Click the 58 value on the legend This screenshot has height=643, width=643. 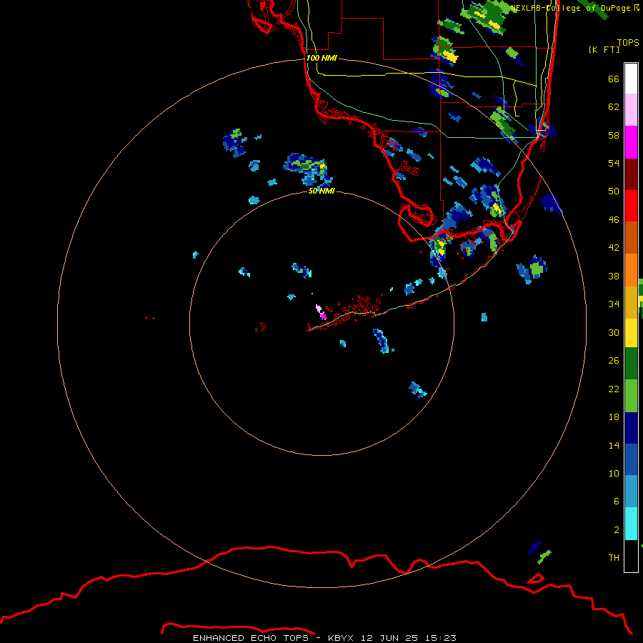click(614, 135)
